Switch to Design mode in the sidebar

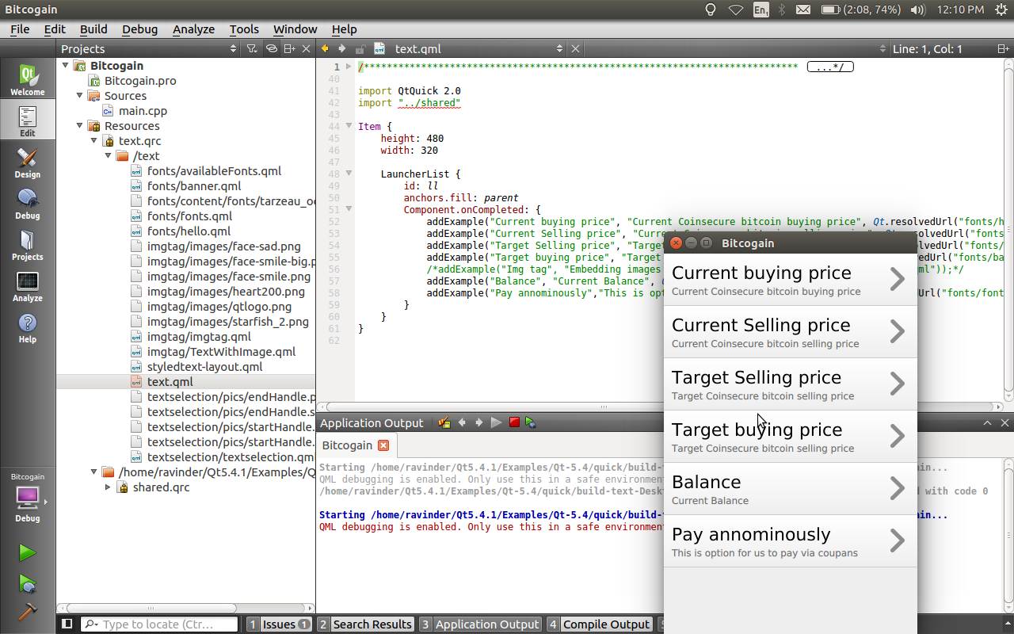coord(27,162)
